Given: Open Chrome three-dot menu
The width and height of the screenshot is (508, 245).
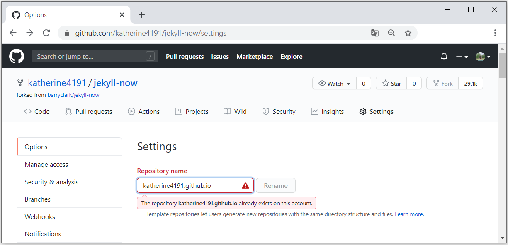Looking at the screenshot, I should (x=495, y=33).
